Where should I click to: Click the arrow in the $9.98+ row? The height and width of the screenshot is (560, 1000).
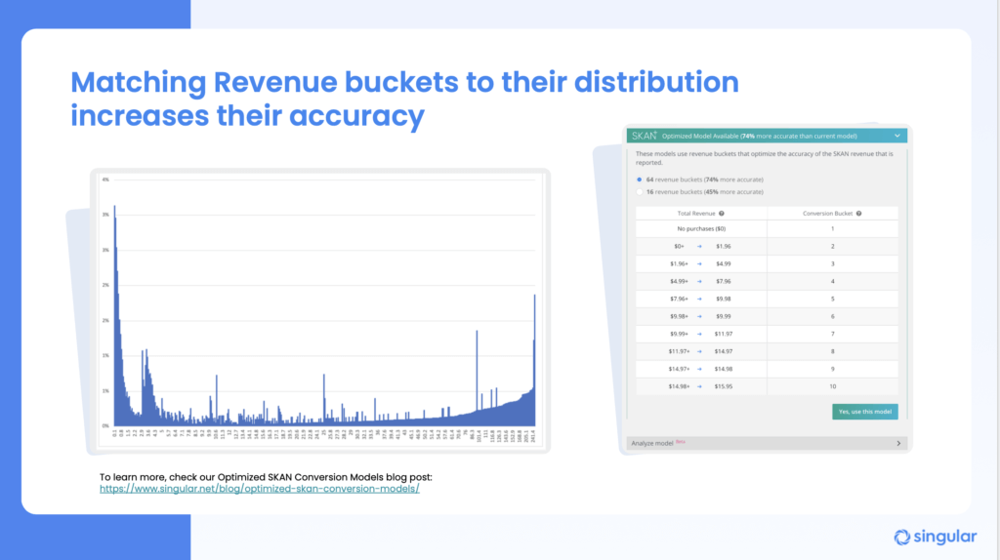pos(699,316)
